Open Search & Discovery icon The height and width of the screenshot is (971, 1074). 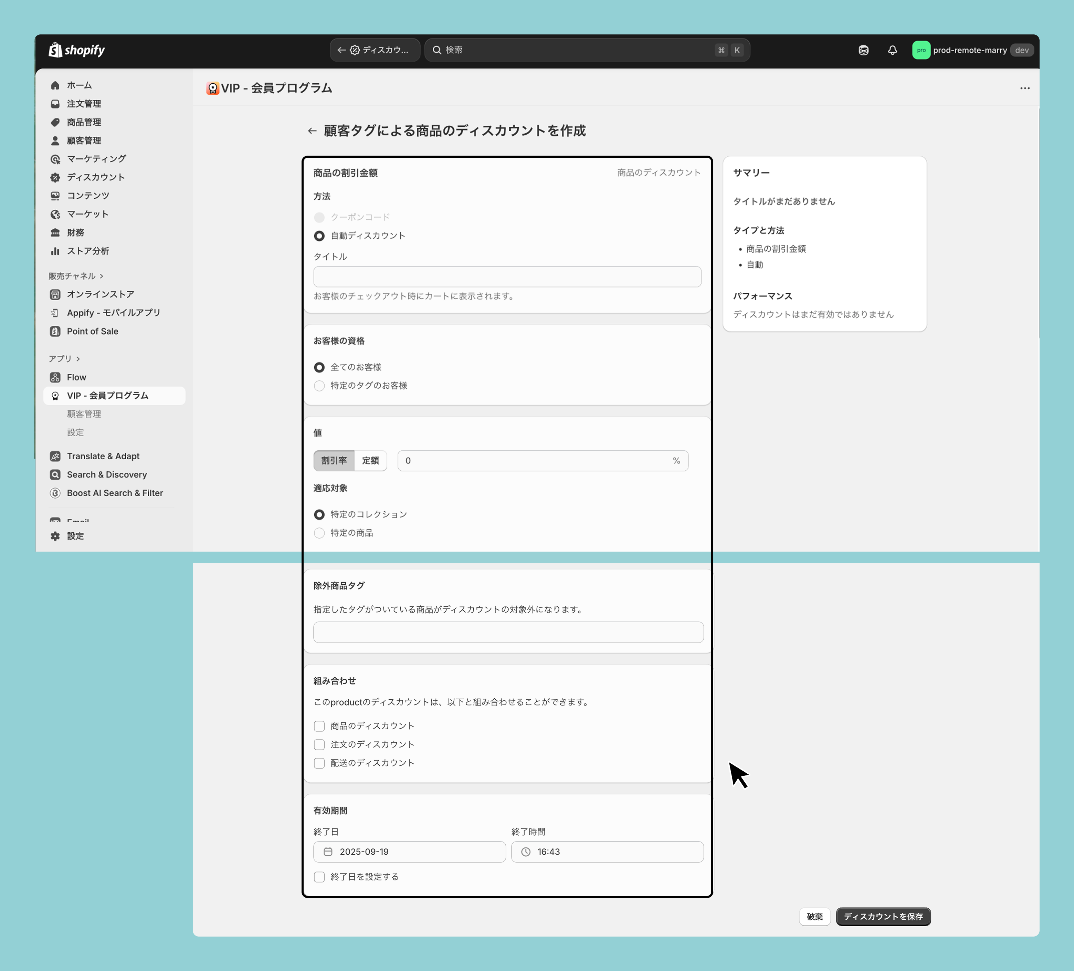[x=55, y=474]
